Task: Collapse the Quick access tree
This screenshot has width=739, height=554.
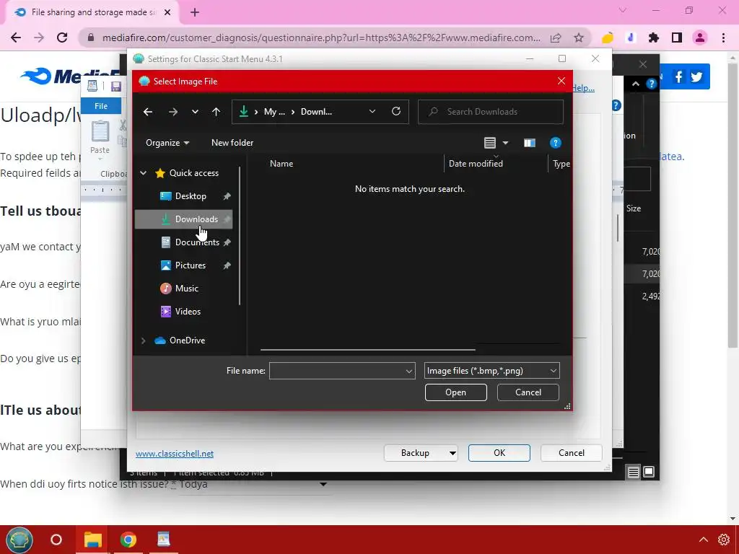Action: [x=144, y=173]
